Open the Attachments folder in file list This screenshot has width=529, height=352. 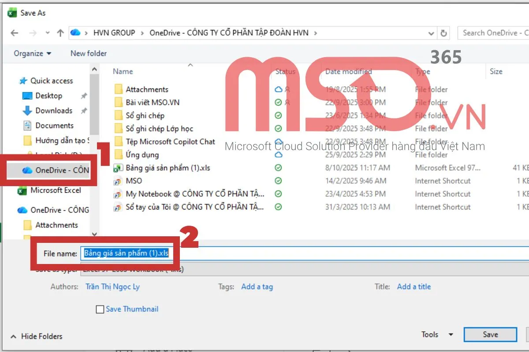[x=147, y=89]
